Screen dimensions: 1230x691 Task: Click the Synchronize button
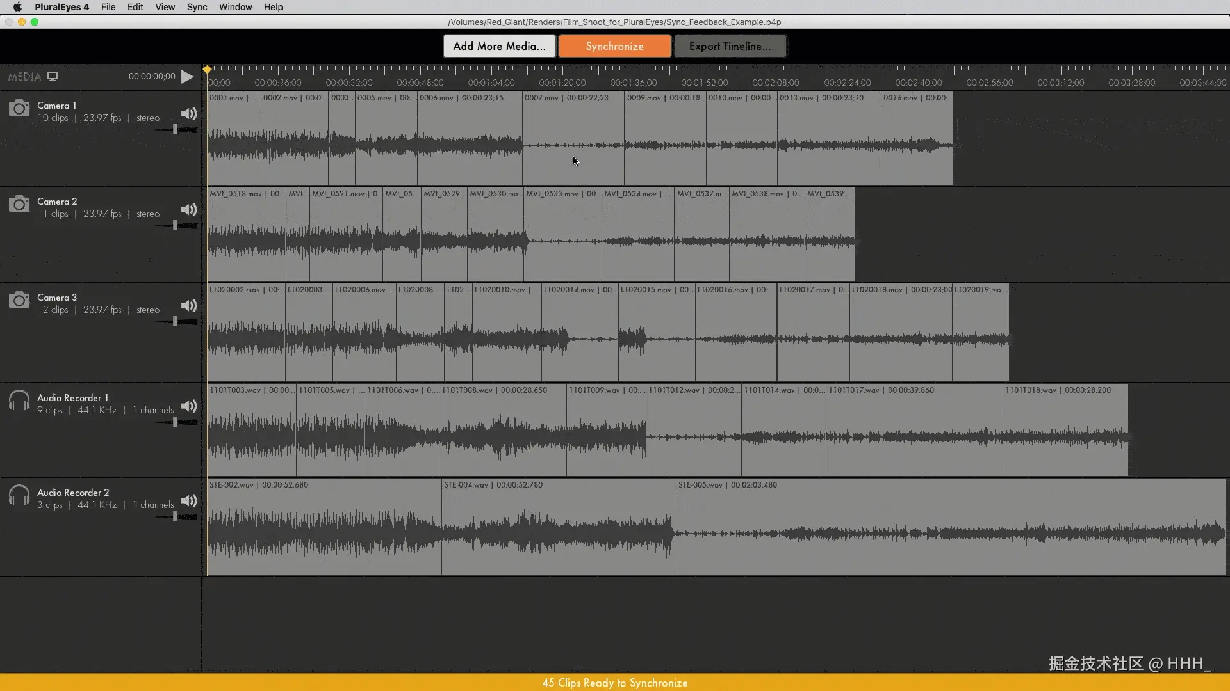[x=614, y=46]
